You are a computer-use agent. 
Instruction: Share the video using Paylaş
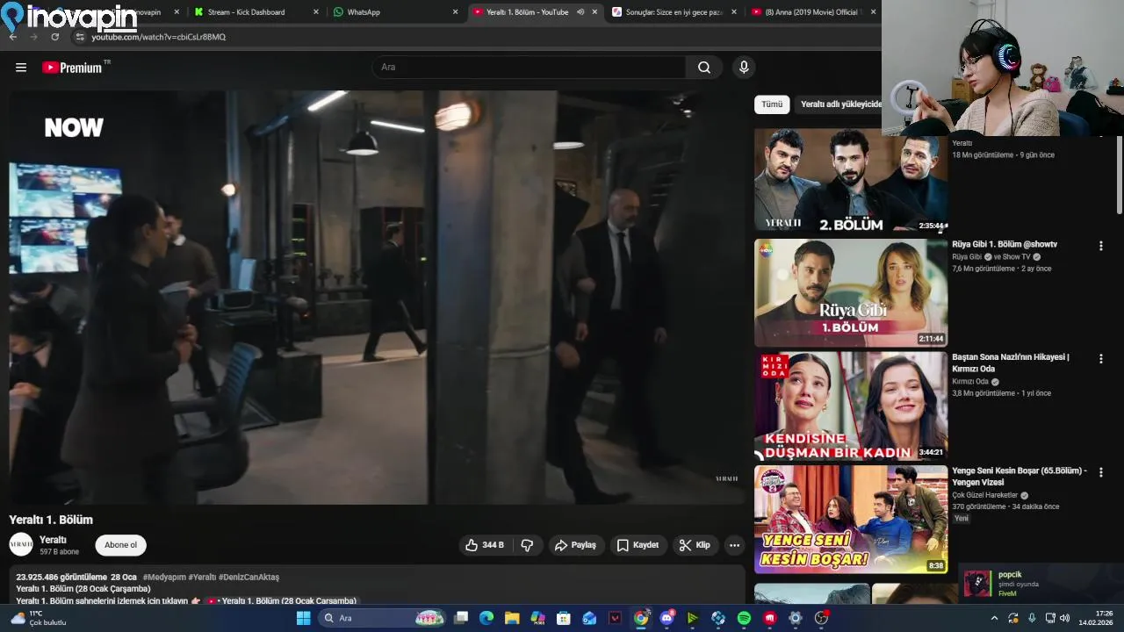pos(575,545)
